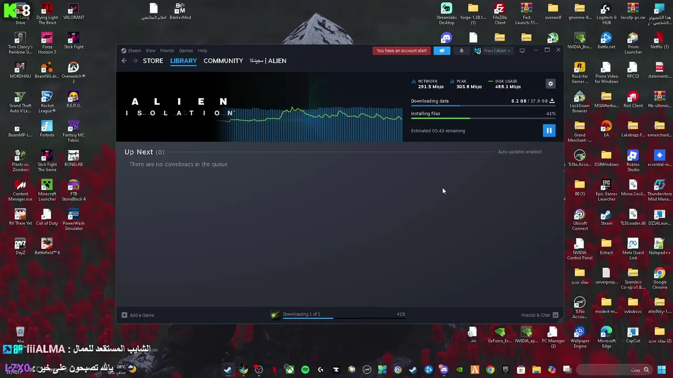Click Auto-updates enabled text

(x=519, y=152)
